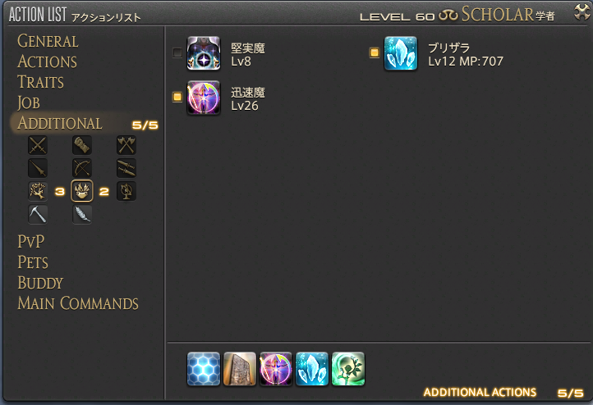Toggle the 堅実魔 Lv8 checkbox
The width and height of the screenshot is (593, 405).
(x=177, y=52)
